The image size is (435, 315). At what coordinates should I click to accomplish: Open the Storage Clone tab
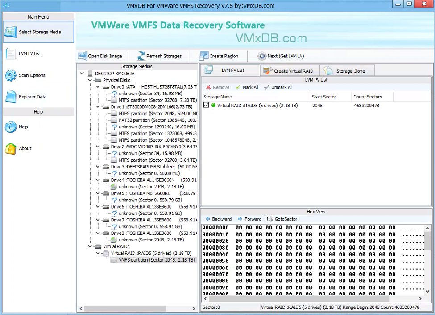(347, 71)
